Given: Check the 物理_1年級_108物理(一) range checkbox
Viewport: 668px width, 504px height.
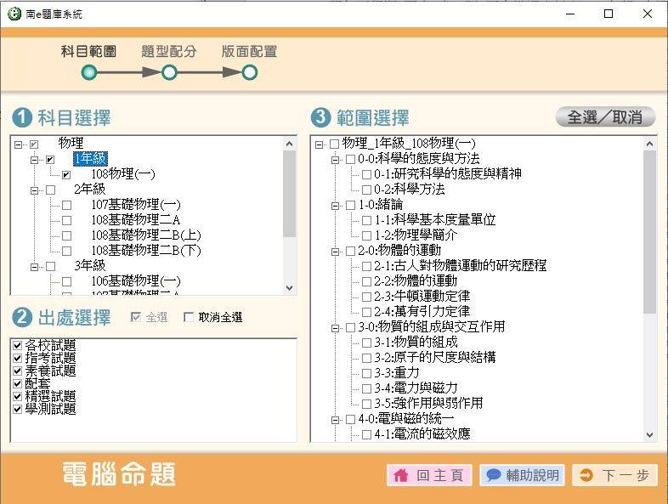Looking at the screenshot, I should click(x=335, y=144).
